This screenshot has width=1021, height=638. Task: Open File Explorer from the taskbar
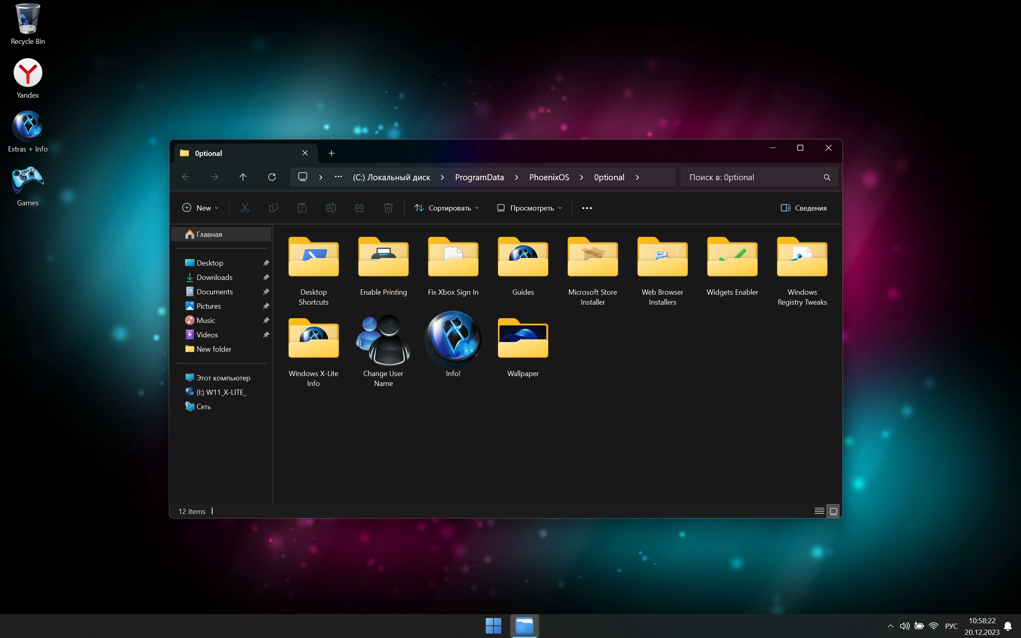(x=524, y=625)
